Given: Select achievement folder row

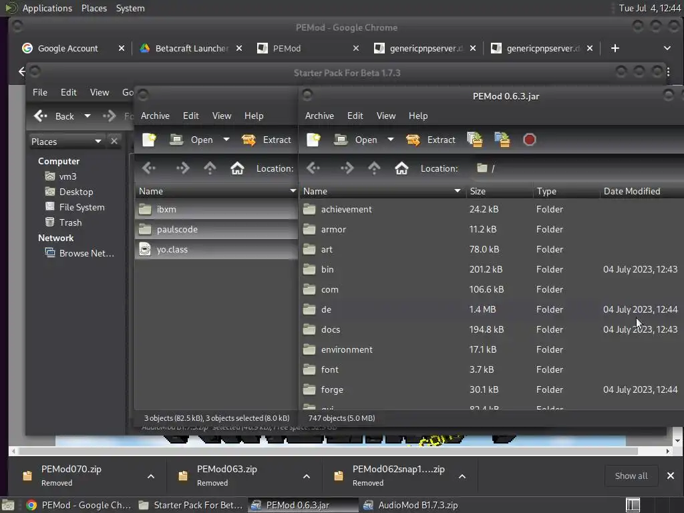Looking at the screenshot, I should point(492,209).
